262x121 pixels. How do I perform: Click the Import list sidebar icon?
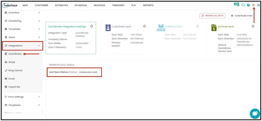coord(6,87)
